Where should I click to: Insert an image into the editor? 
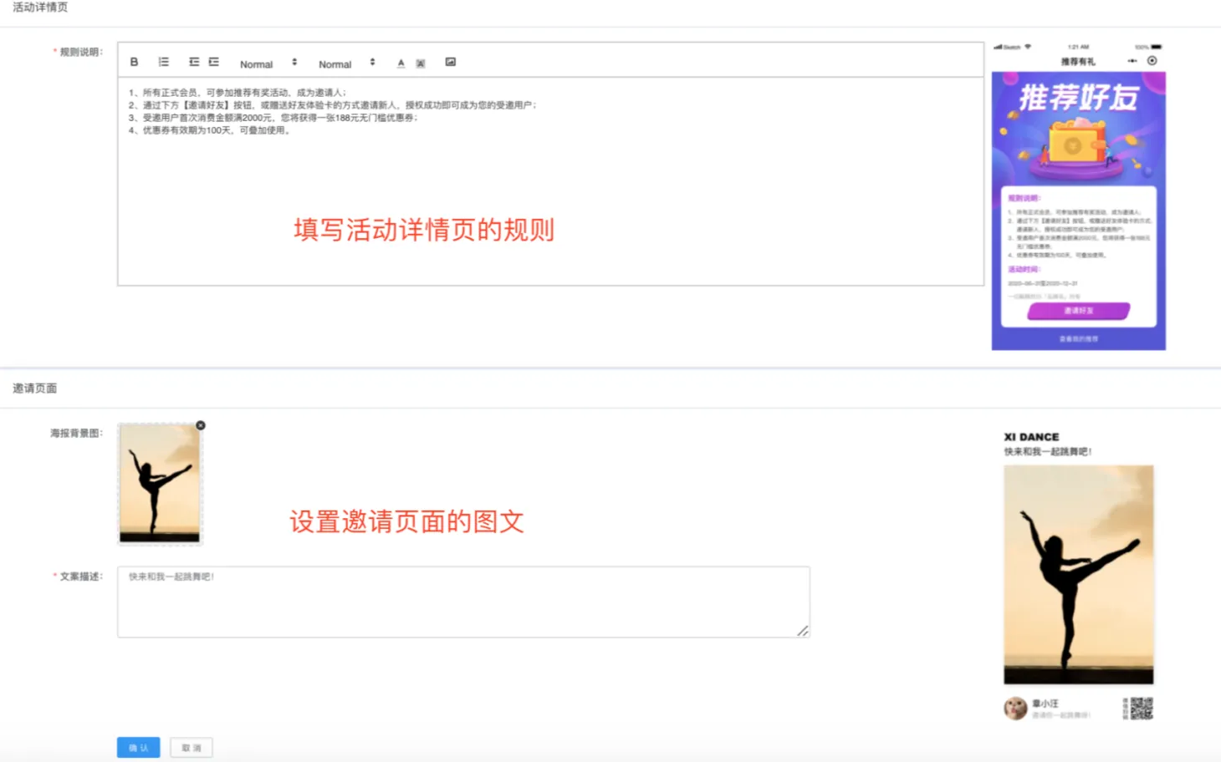point(451,63)
